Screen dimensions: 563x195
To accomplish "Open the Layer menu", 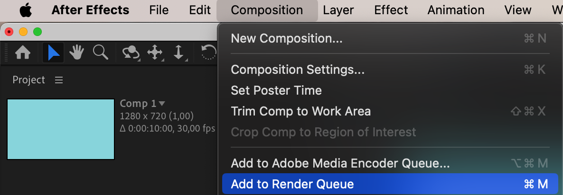I will [x=338, y=10].
